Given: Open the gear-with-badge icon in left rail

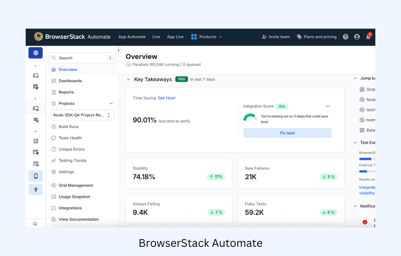Looking at the screenshot, I should (36, 120).
